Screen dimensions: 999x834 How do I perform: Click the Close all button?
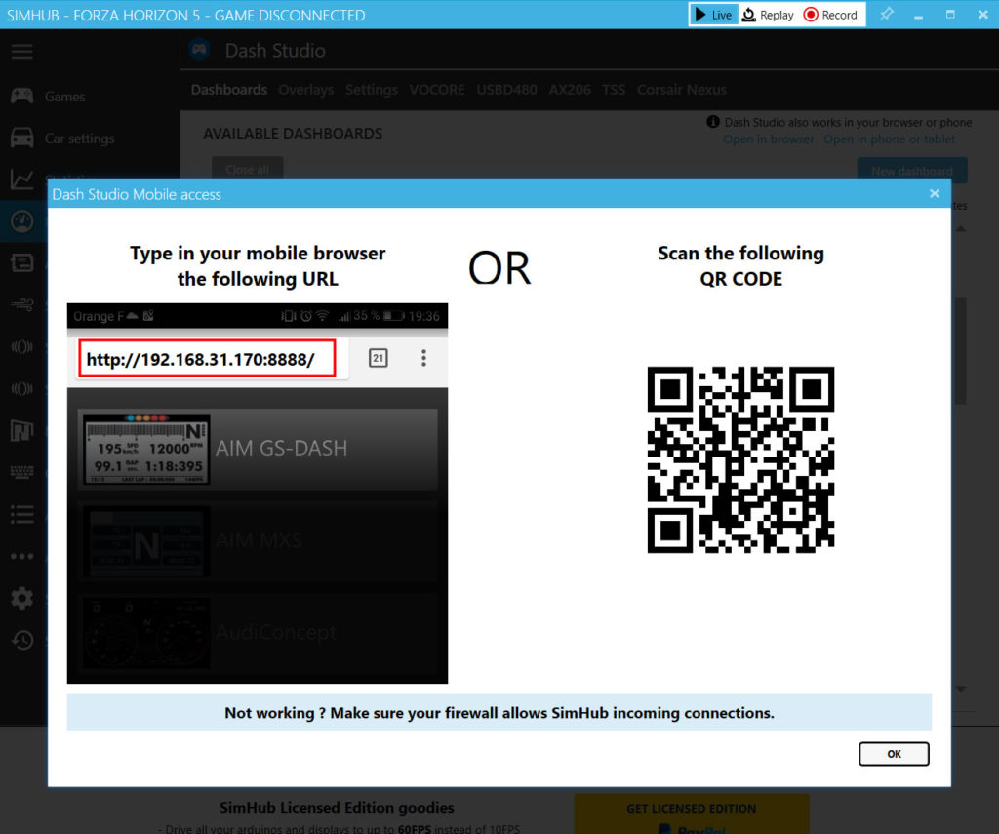(247, 169)
